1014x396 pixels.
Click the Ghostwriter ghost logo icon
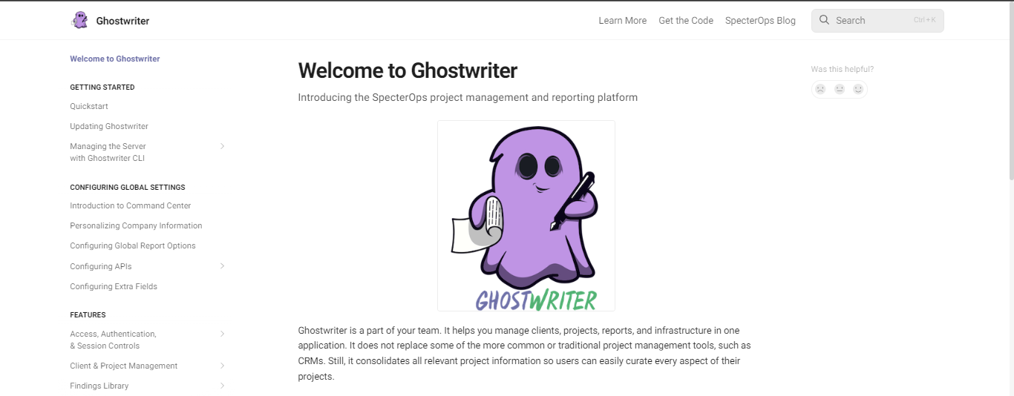click(79, 21)
